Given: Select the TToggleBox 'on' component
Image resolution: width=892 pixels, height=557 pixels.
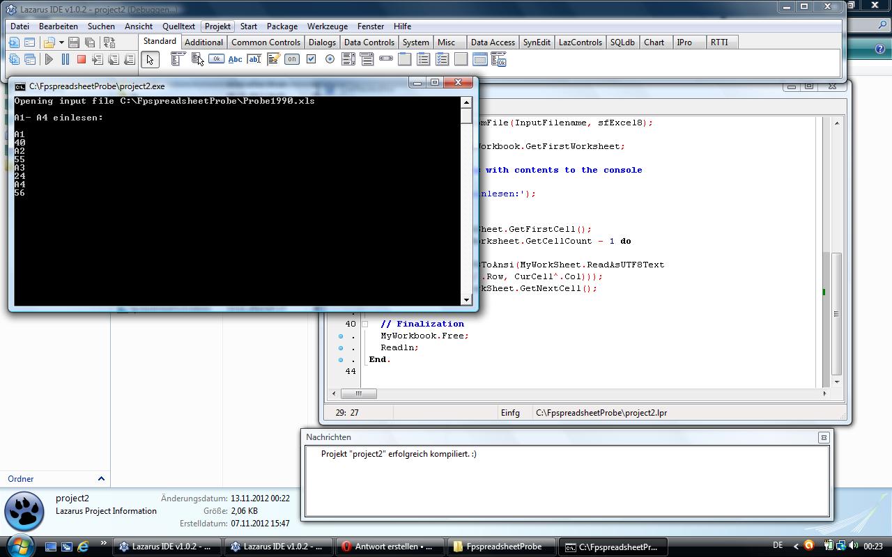Looking at the screenshot, I should (292, 59).
